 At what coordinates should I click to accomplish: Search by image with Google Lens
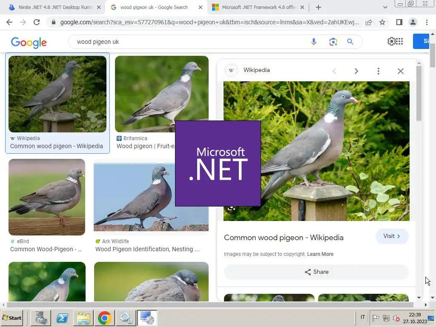pyautogui.click(x=333, y=42)
